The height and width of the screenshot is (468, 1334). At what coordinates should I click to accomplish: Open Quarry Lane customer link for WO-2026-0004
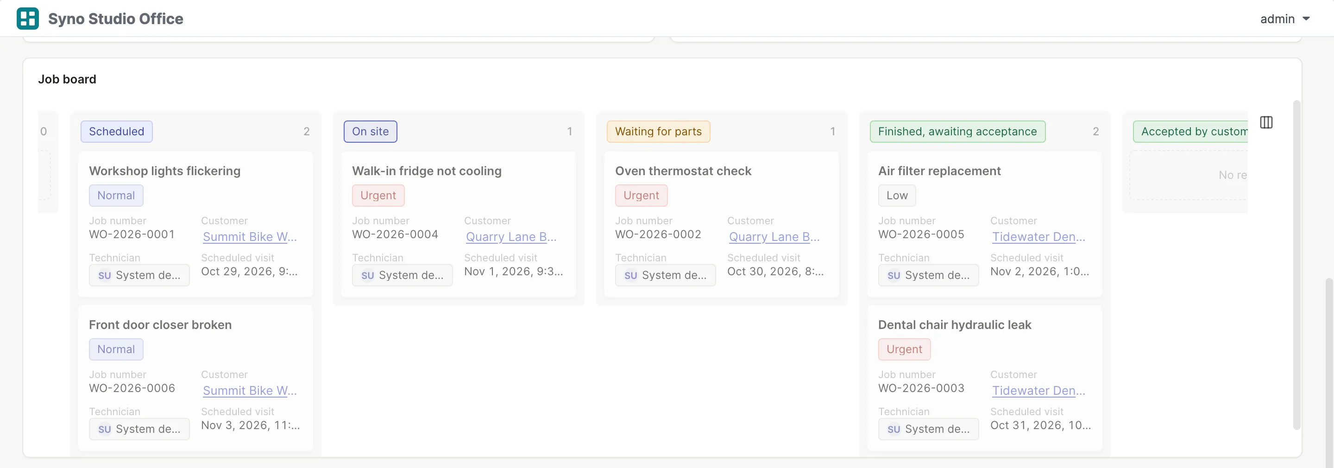pyautogui.click(x=511, y=237)
